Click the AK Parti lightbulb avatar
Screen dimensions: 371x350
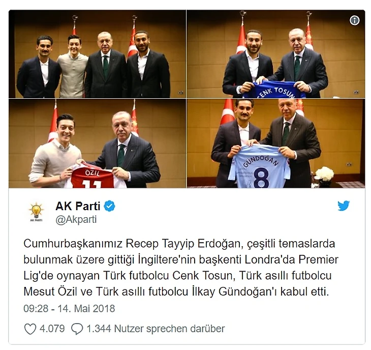point(36,212)
